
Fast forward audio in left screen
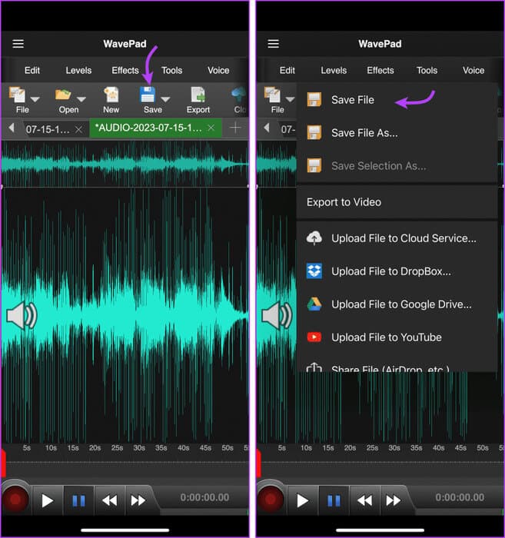point(138,500)
